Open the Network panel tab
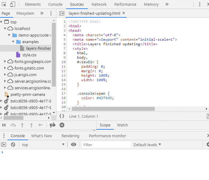 click(99, 4)
